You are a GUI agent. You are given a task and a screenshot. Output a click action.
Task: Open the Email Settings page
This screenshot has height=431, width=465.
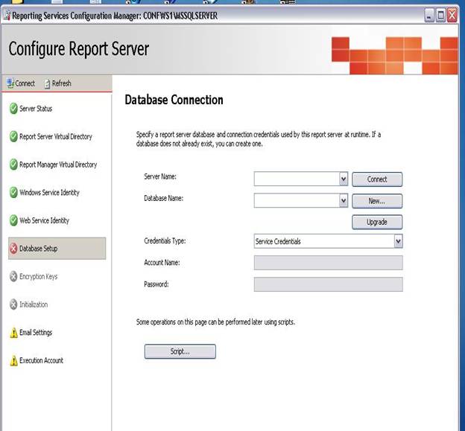tap(36, 333)
